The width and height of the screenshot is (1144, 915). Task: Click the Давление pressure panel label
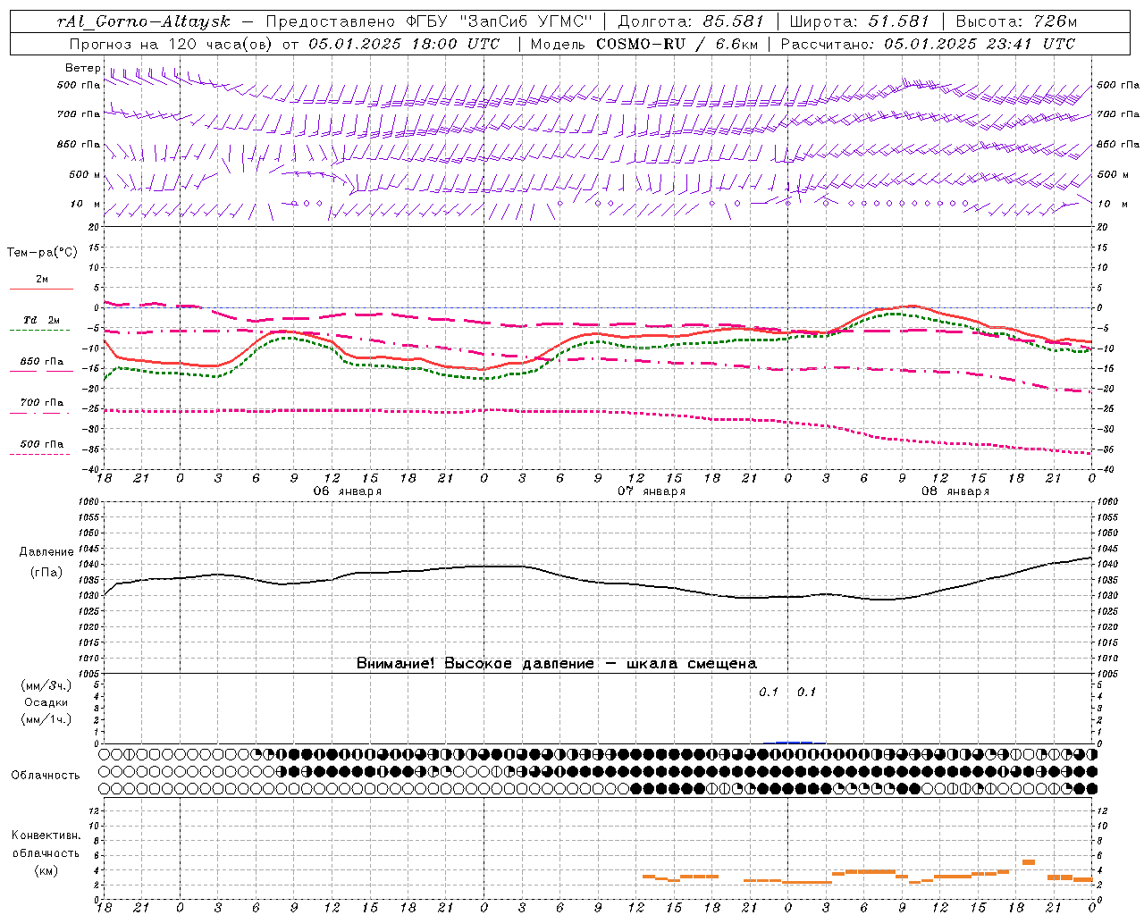coord(46,552)
